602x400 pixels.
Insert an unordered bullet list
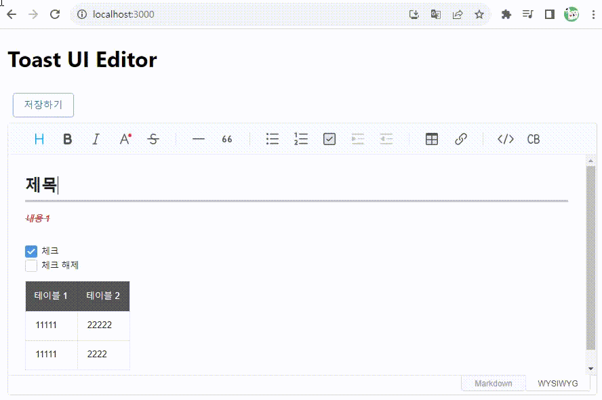pos(273,139)
